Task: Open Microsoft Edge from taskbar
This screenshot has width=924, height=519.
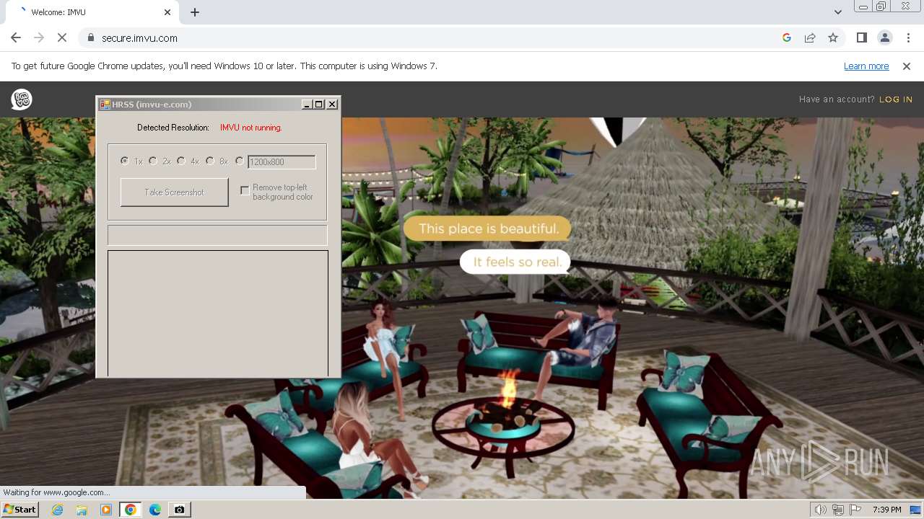Action: tap(155, 510)
